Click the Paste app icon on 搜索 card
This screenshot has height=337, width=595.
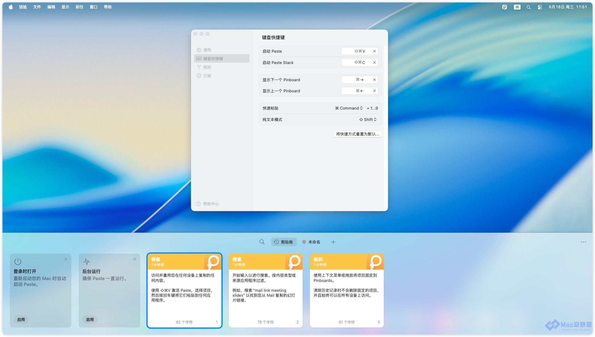294,262
